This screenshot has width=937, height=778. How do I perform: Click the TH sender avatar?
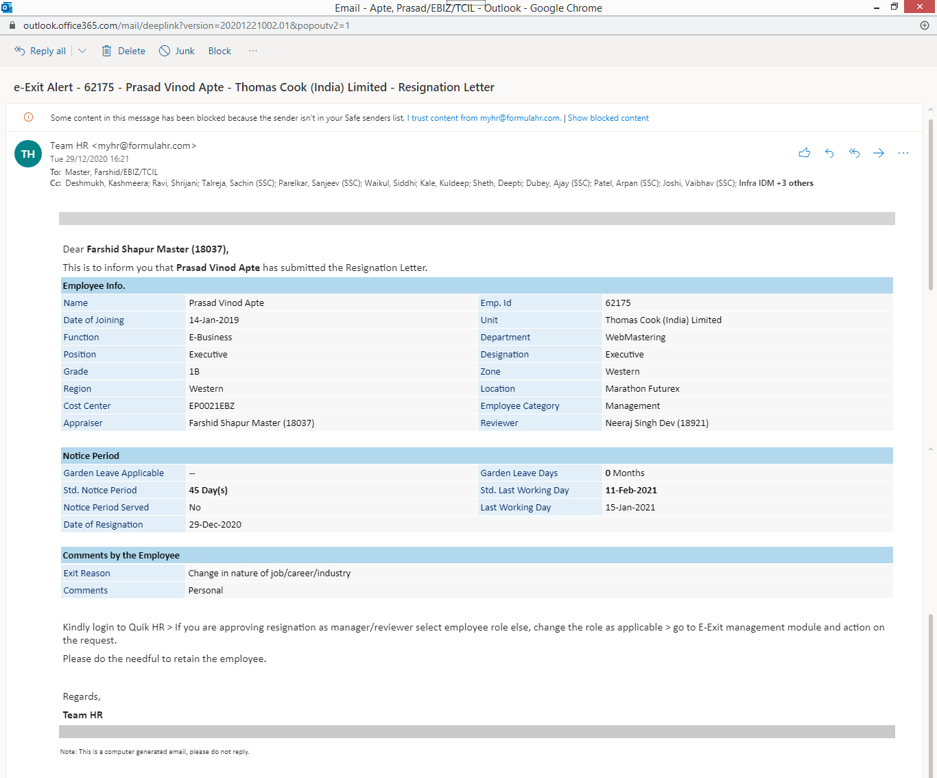click(x=28, y=154)
